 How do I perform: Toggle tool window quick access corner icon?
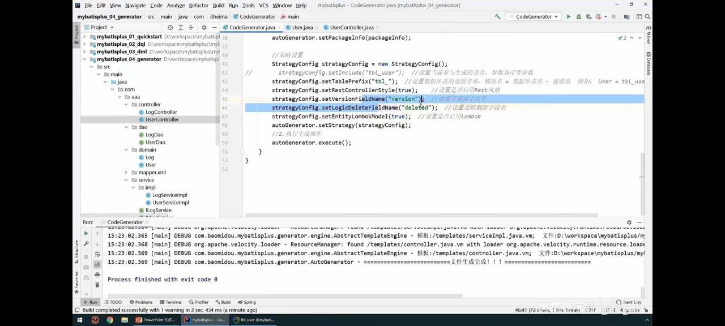point(78,310)
